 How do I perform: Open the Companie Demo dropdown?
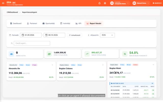120,3
